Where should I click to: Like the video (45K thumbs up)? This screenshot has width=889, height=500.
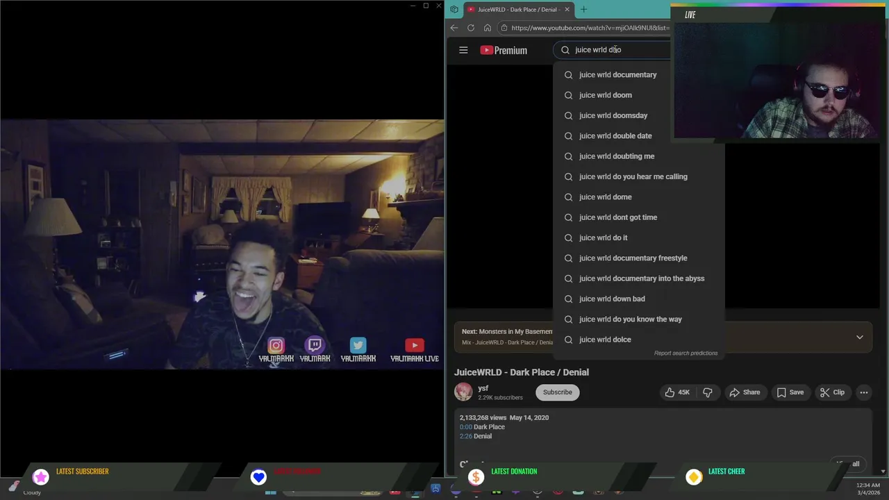677,392
